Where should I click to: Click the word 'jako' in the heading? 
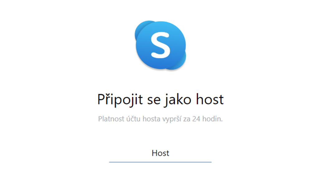[178, 99]
